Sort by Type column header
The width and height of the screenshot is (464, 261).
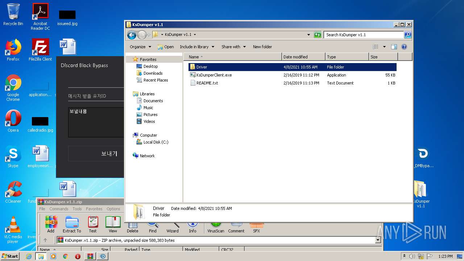pyautogui.click(x=347, y=57)
